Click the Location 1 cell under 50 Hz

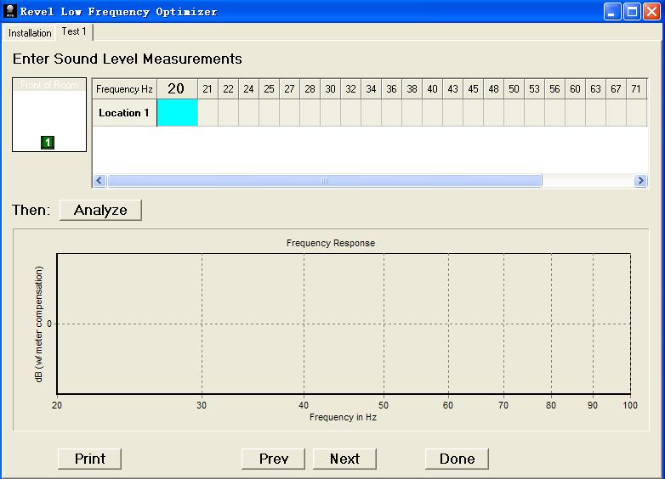(x=514, y=113)
